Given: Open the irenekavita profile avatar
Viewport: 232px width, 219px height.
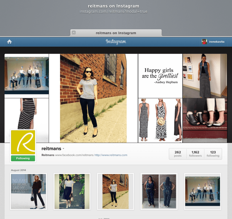Looking at the screenshot, I should 204,42.
